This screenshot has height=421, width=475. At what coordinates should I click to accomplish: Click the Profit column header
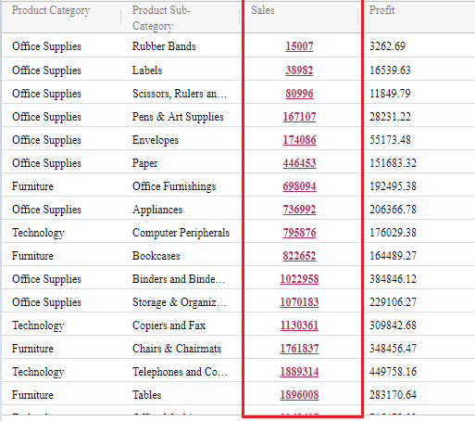click(x=381, y=10)
